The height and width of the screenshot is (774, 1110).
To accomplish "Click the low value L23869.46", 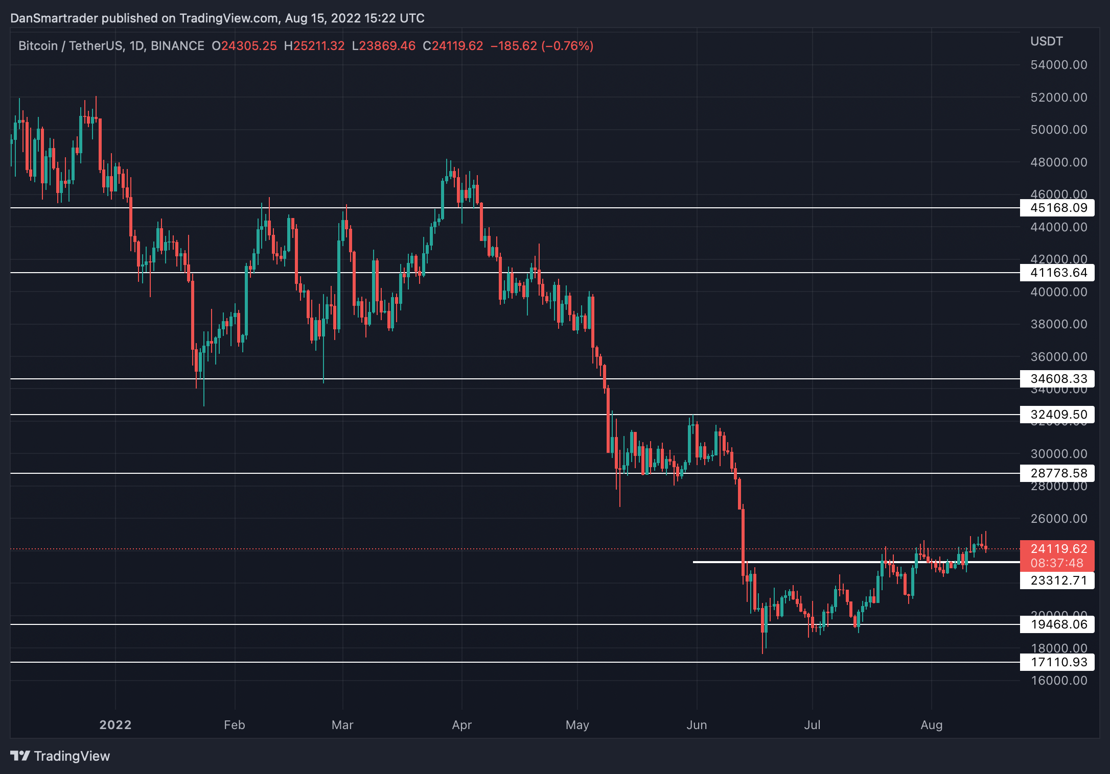I will [x=384, y=46].
